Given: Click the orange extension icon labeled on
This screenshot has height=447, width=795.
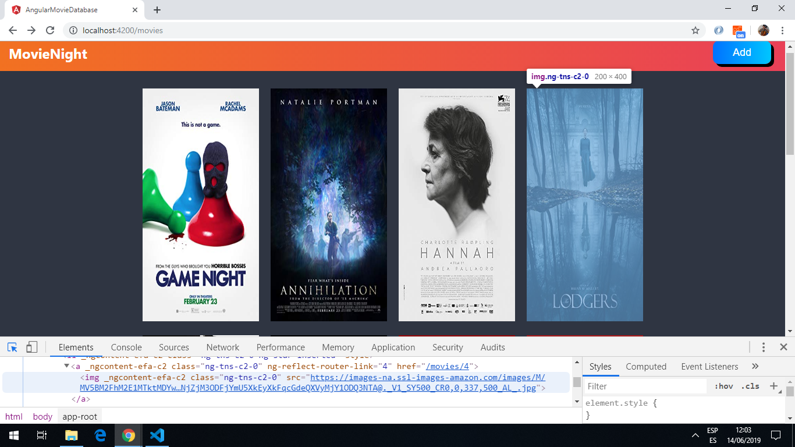Looking at the screenshot, I should [x=739, y=31].
